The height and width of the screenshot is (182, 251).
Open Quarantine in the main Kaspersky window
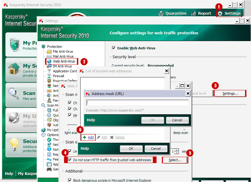(172, 13)
